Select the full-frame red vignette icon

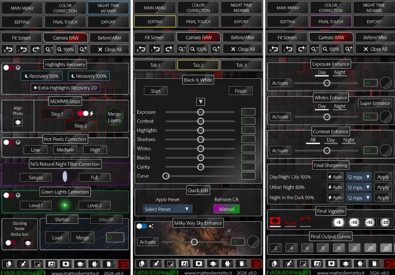pos(275,221)
